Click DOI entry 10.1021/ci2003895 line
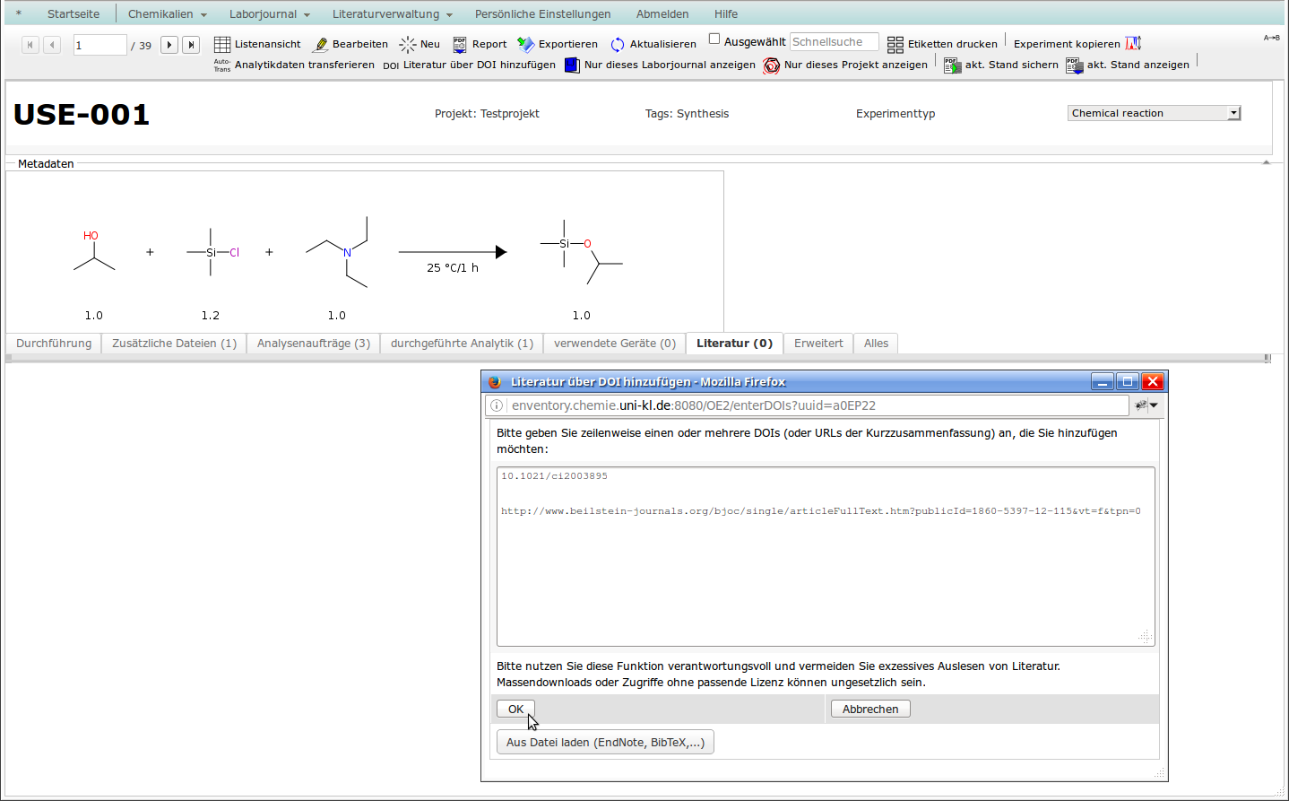The image size is (1289, 801). point(554,476)
